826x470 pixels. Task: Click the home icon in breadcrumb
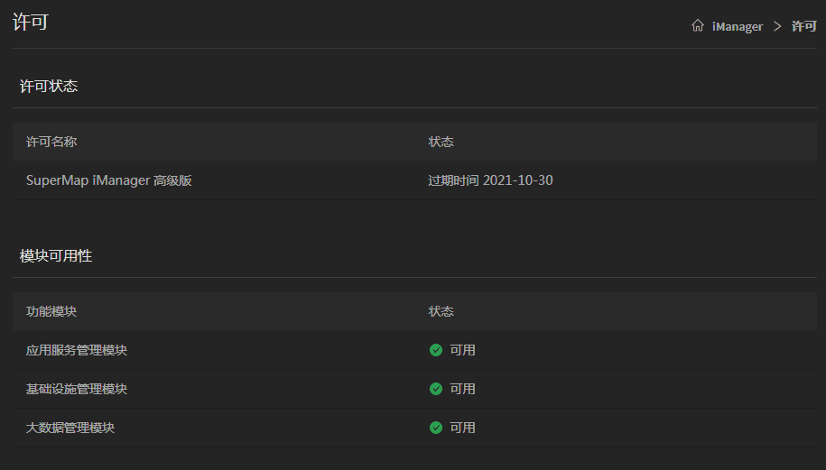697,26
